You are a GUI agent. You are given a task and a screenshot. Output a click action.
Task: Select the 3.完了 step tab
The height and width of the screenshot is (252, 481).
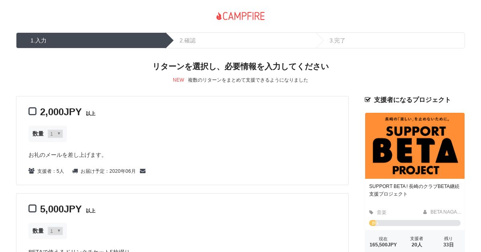[x=390, y=40]
